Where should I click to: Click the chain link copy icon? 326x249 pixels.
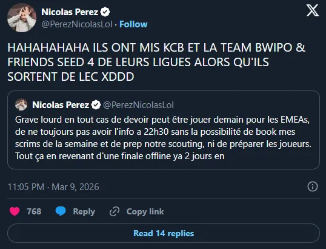[115, 211]
